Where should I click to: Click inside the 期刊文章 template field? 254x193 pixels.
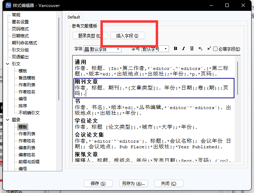pos(154,88)
